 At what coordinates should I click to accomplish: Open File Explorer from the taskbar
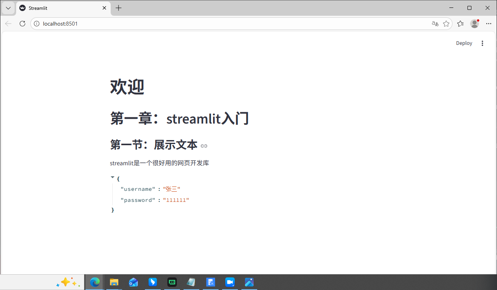[x=114, y=282]
